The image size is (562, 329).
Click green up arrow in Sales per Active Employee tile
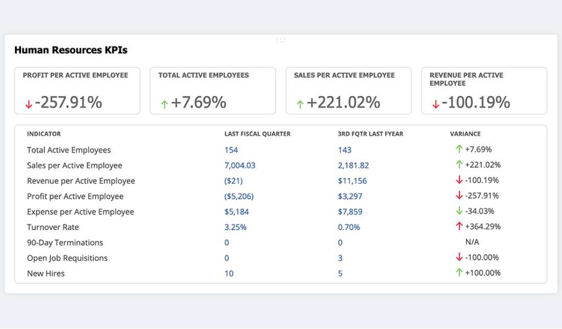[300, 105]
